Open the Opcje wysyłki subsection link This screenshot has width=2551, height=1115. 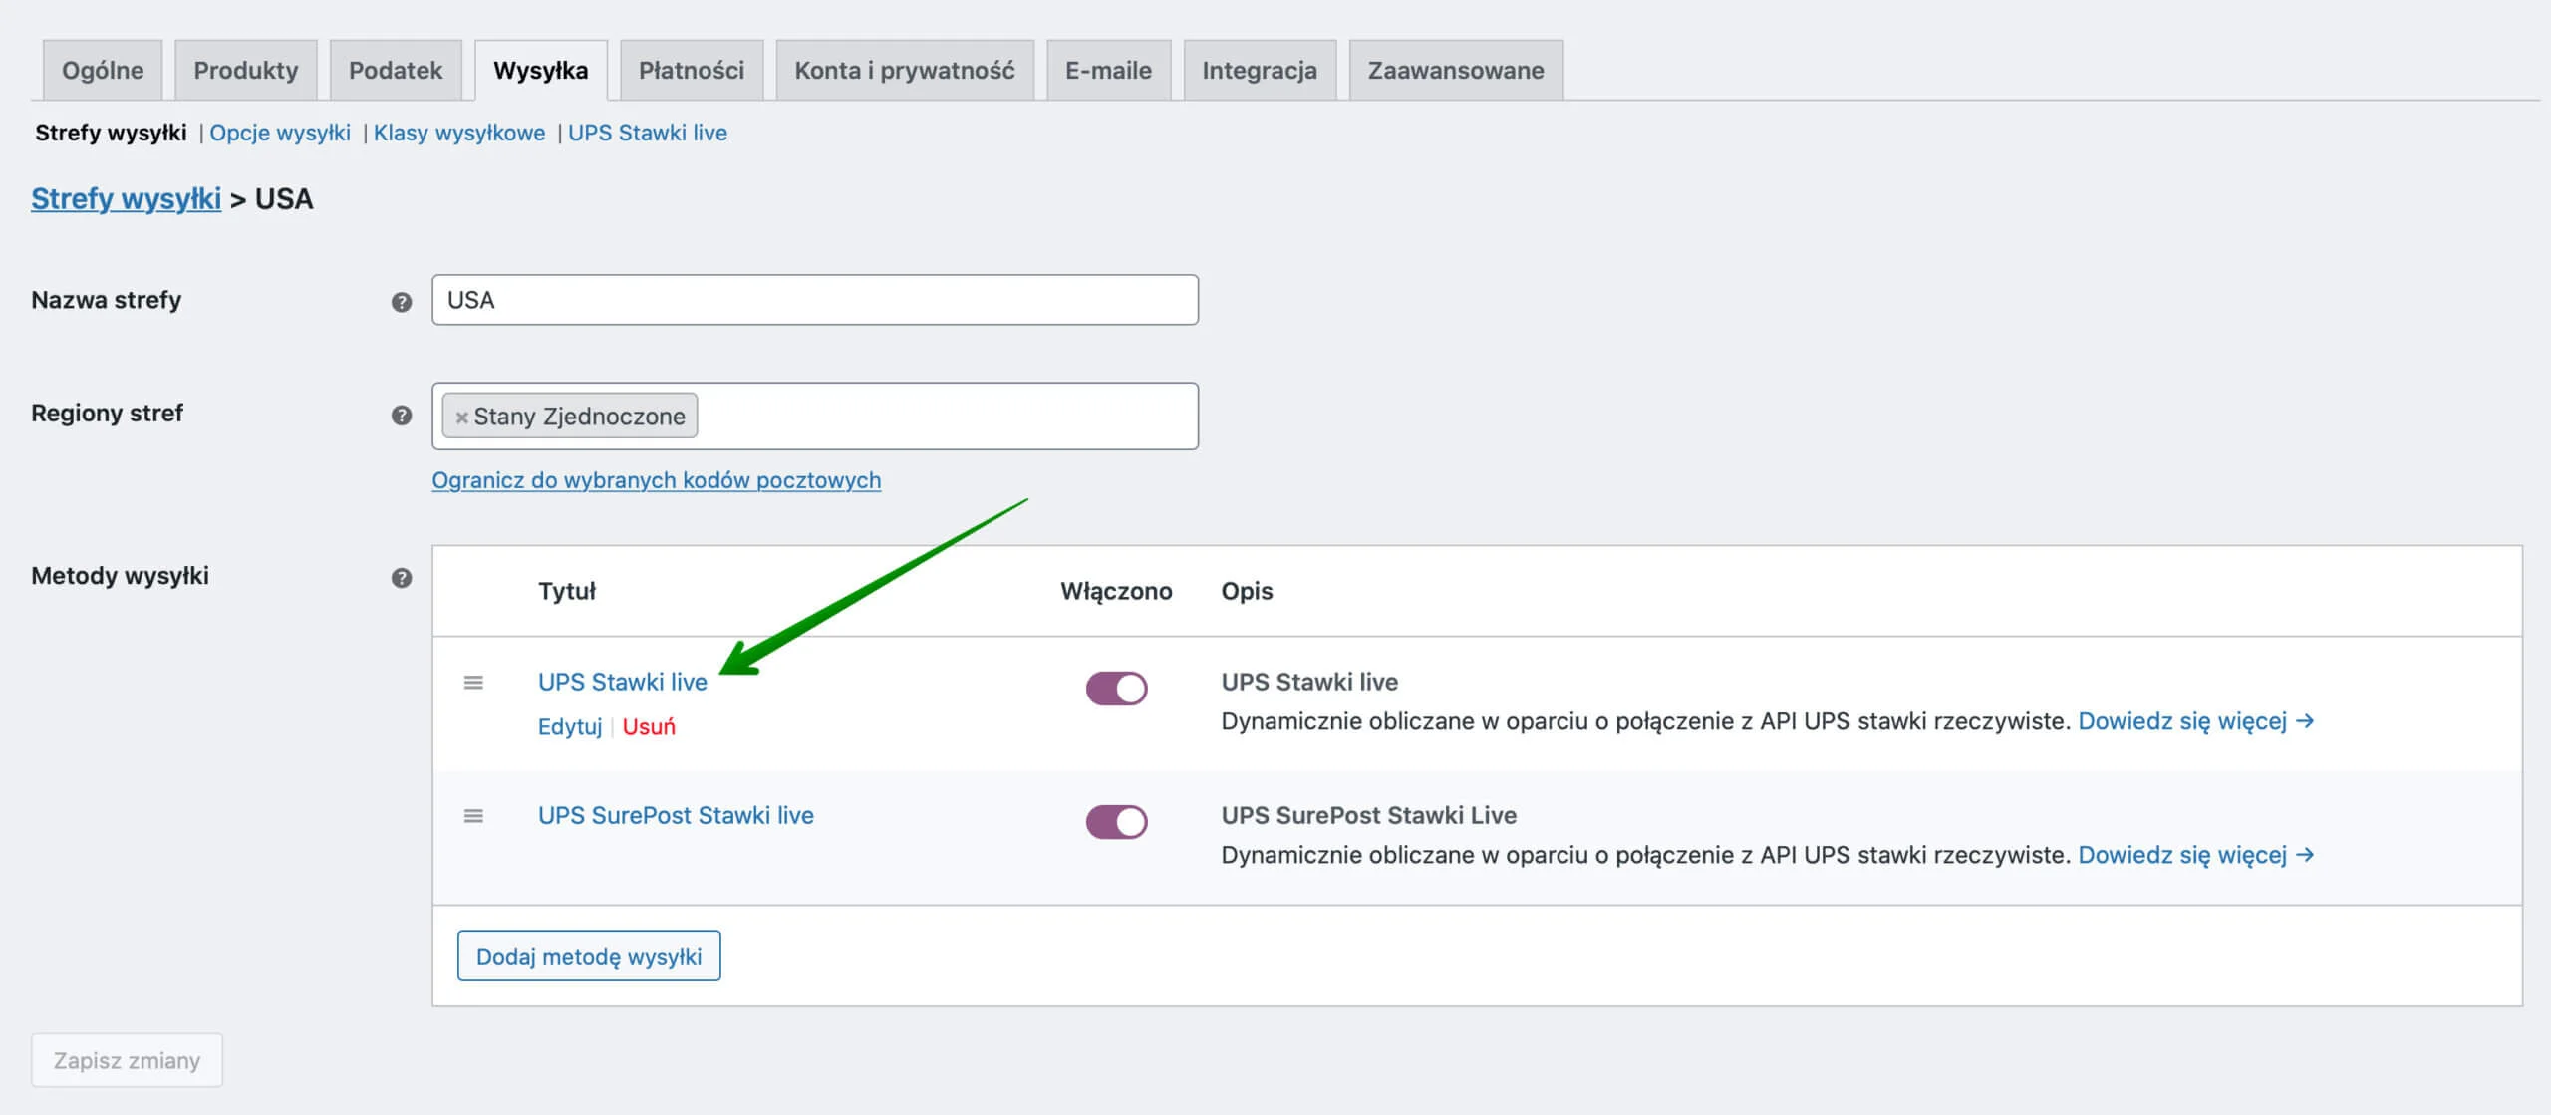(280, 133)
